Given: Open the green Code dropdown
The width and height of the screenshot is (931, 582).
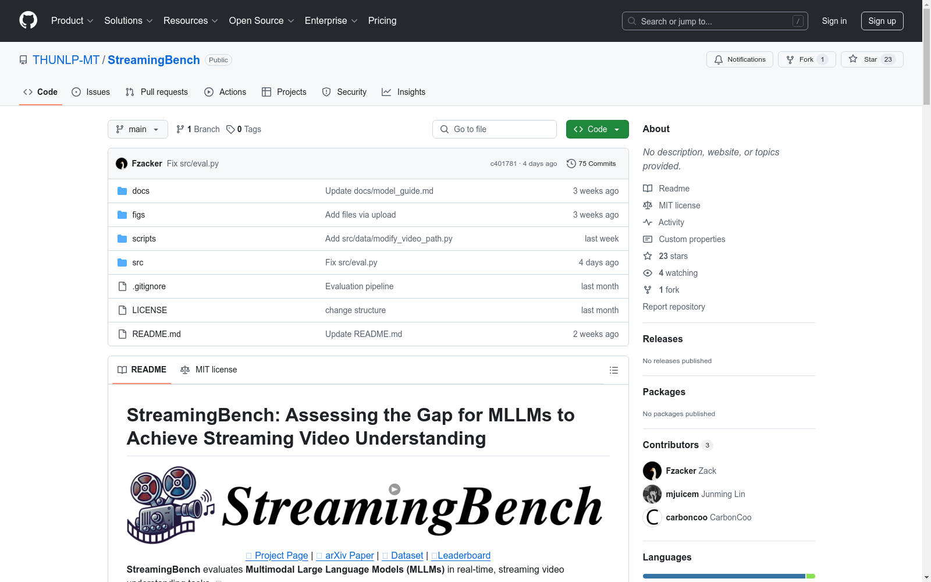Looking at the screenshot, I should point(598,129).
